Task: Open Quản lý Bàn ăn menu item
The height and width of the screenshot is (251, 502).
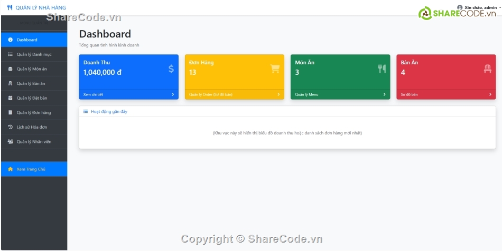Action: tap(34, 84)
